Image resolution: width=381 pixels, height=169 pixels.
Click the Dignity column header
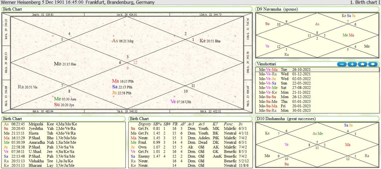tap(144, 124)
